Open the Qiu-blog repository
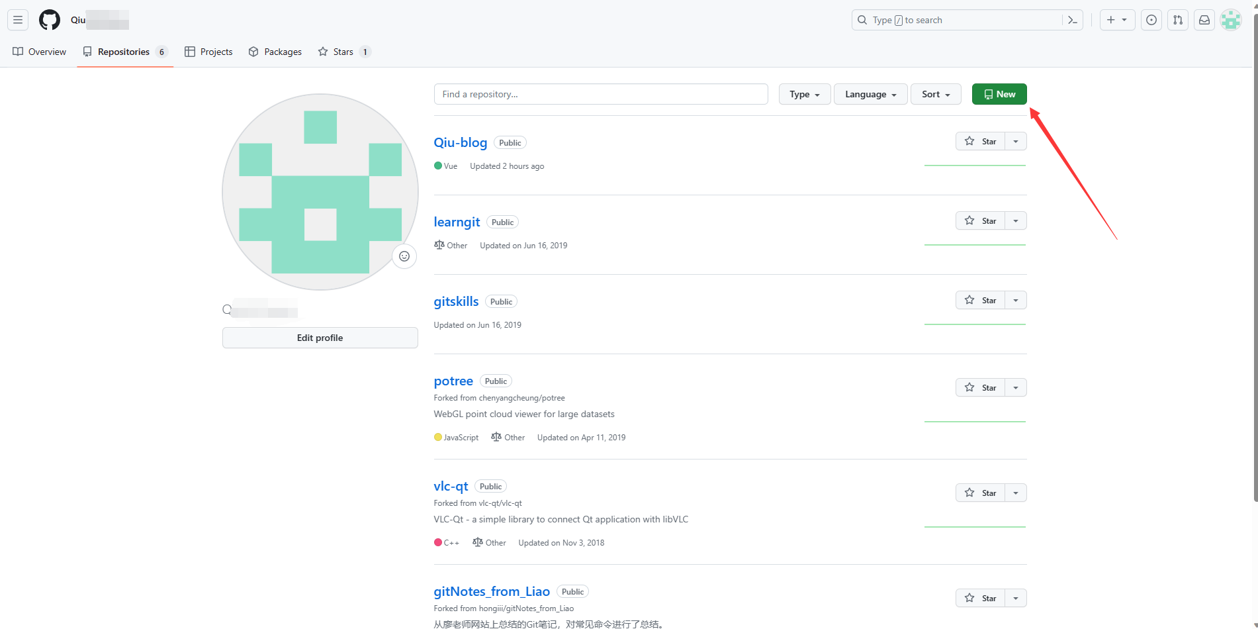Screen dimensions: 1258x629 click(461, 142)
